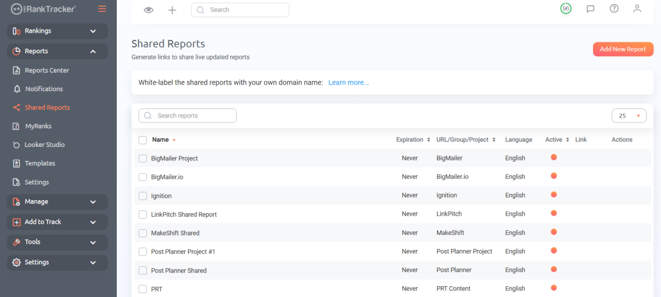661x297 pixels.
Task: Collapse the Reports menu chevron
Action: click(x=93, y=51)
